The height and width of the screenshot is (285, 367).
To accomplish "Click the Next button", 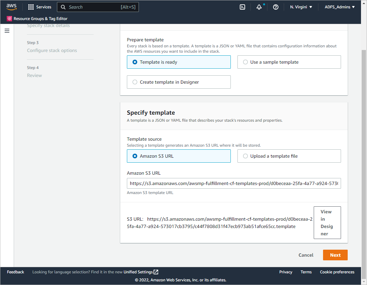I will (x=335, y=255).
